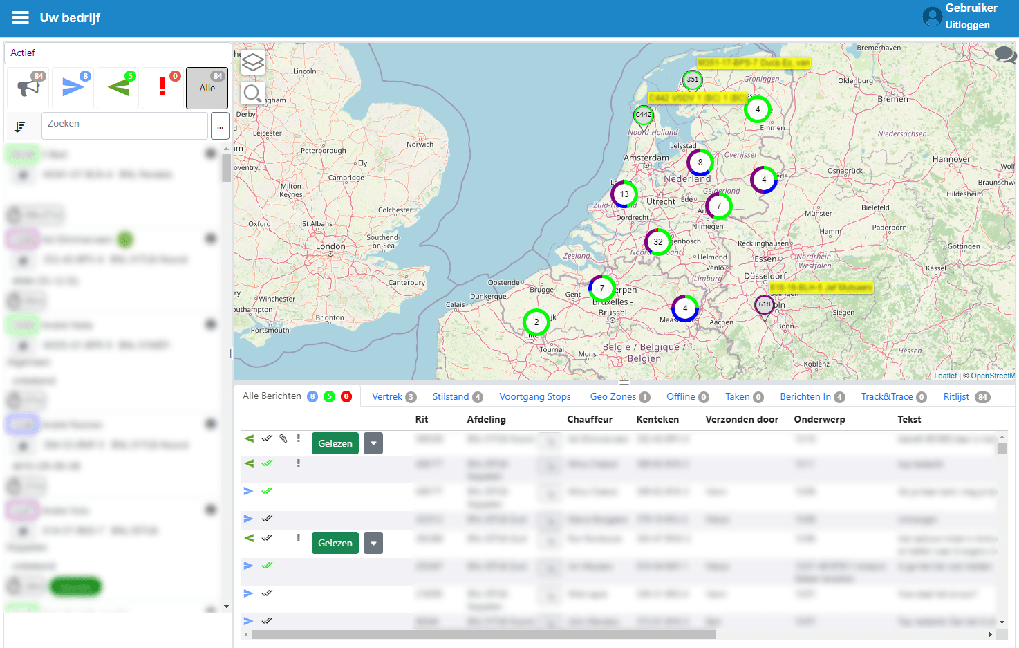The height and width of the screenshot is (648, 1019).
Task: Open cluster of 4 near Emmen
Action: tap(758, 109)
